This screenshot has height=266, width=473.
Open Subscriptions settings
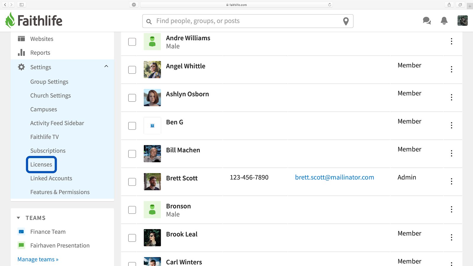(48, 151)
